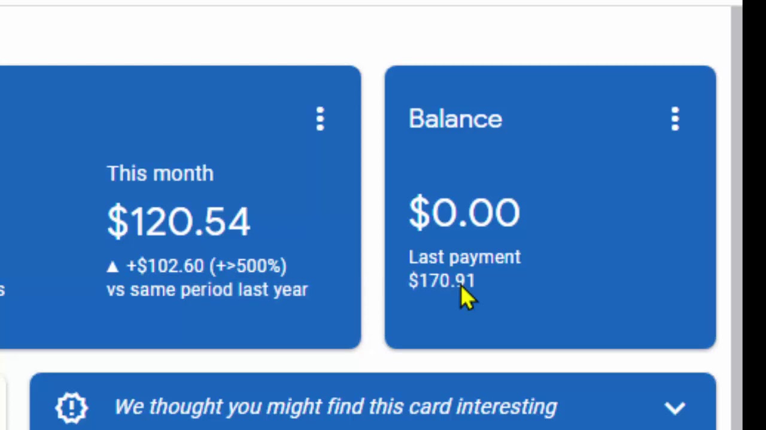Click the $120.54 earnings figure

[178, 222]
